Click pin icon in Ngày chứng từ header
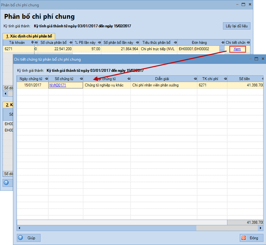Screen dimensions: 266x245 pos(47,78)
